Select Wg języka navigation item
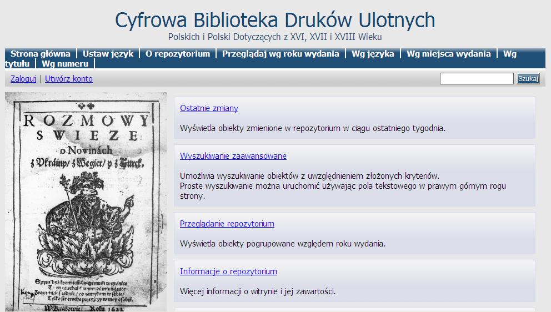 pos(373,54)
